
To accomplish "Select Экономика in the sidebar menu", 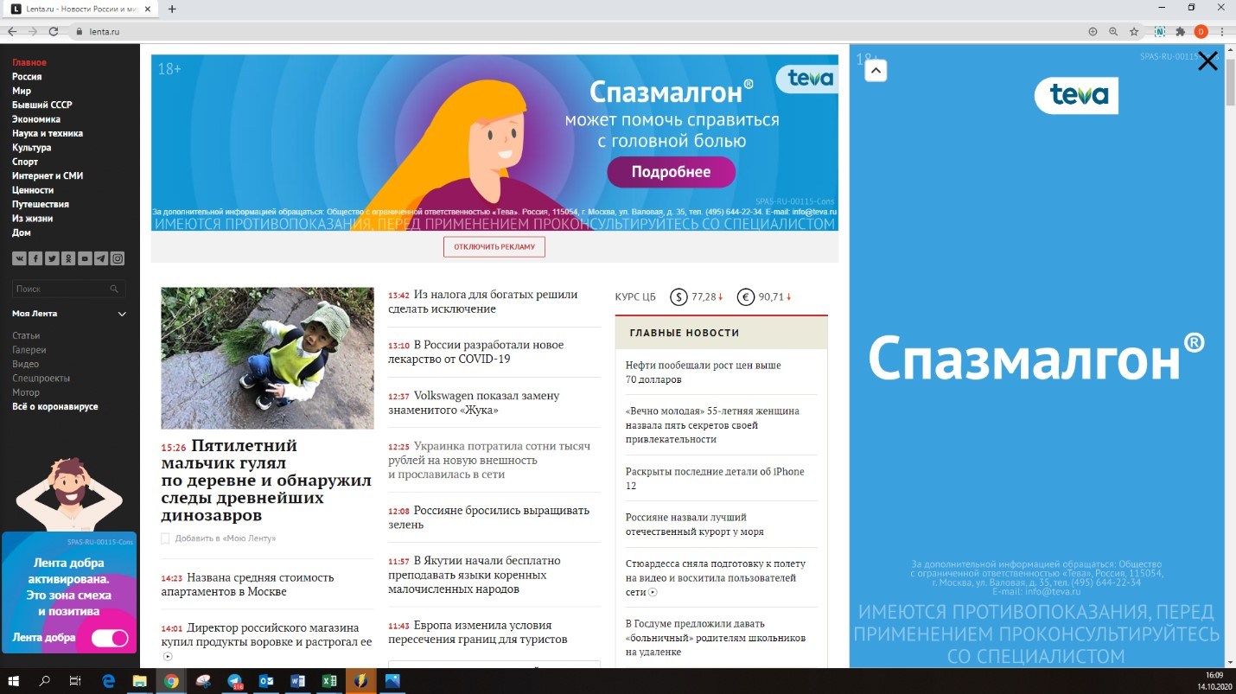I will (36, 119).
